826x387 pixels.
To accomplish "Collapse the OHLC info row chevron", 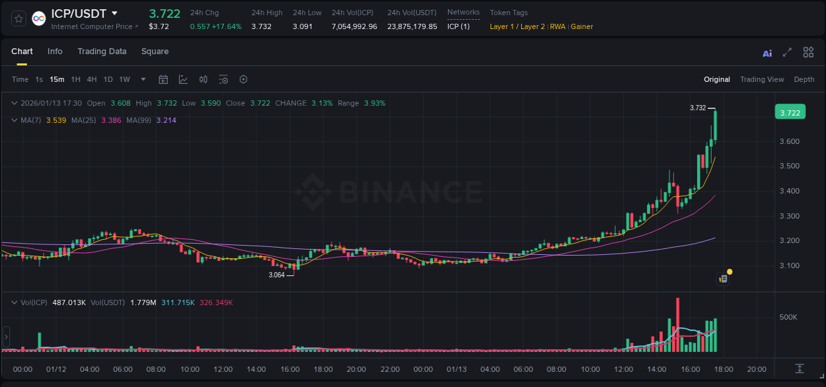I will click(14, 103).
